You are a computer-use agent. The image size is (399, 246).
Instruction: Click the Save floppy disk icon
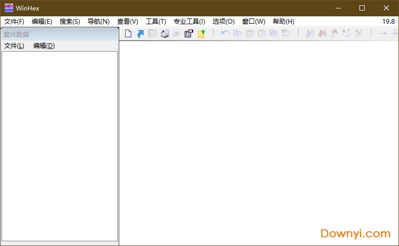pyautogui.click(x=152, y=34)
